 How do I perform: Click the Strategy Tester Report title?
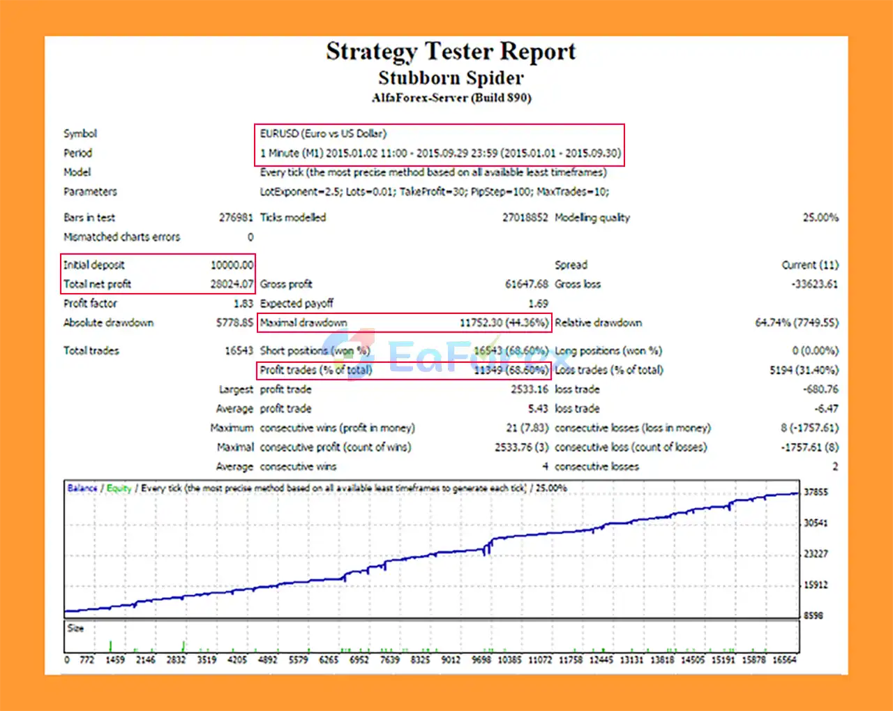[x=451, y=51]
